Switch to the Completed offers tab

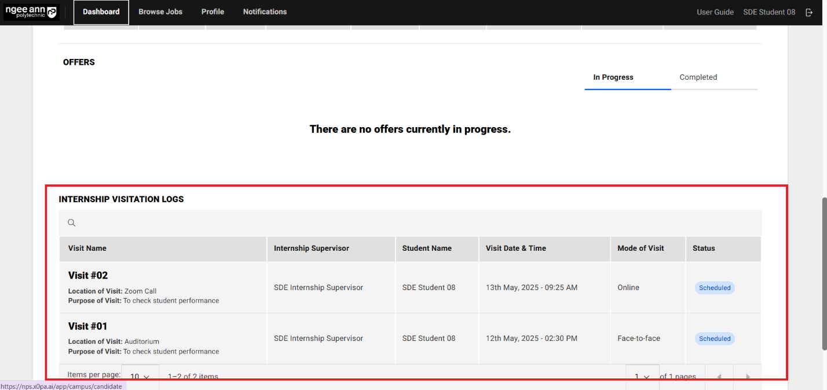point(698,77)
